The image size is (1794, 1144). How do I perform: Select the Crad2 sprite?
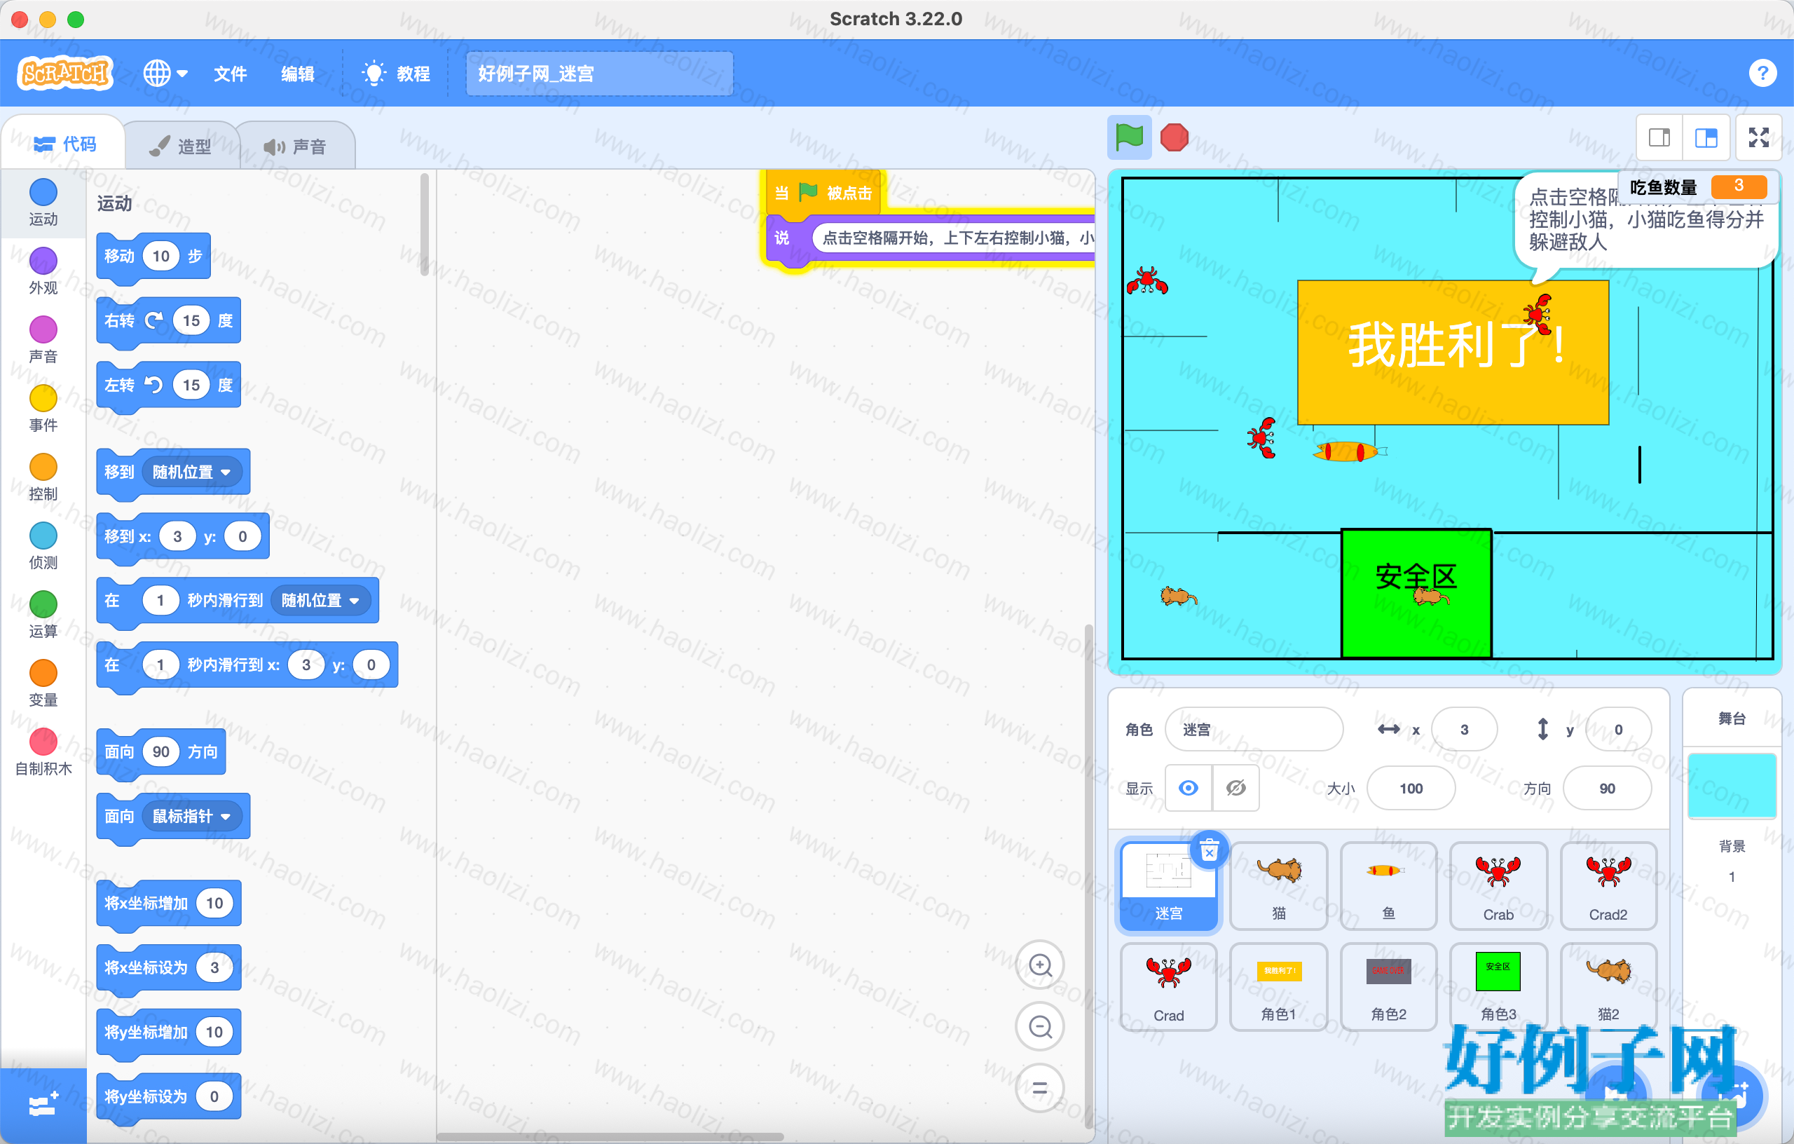pyautogui.click(x=1608, y=885)
